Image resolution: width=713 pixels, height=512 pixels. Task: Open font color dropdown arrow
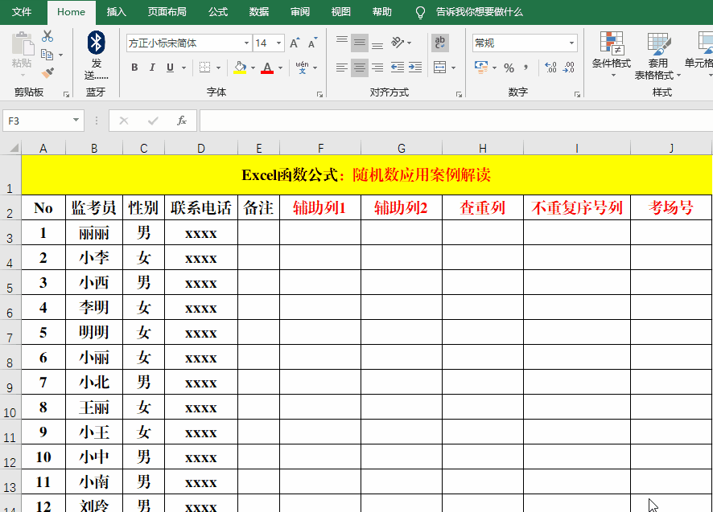pyautogui.click(x=280, y=68)
